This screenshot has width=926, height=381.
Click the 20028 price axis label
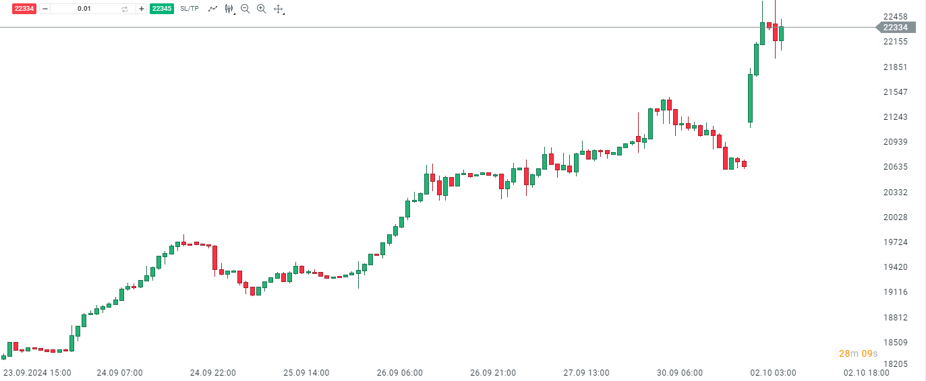pyautogui.click(x=896, y=217)
